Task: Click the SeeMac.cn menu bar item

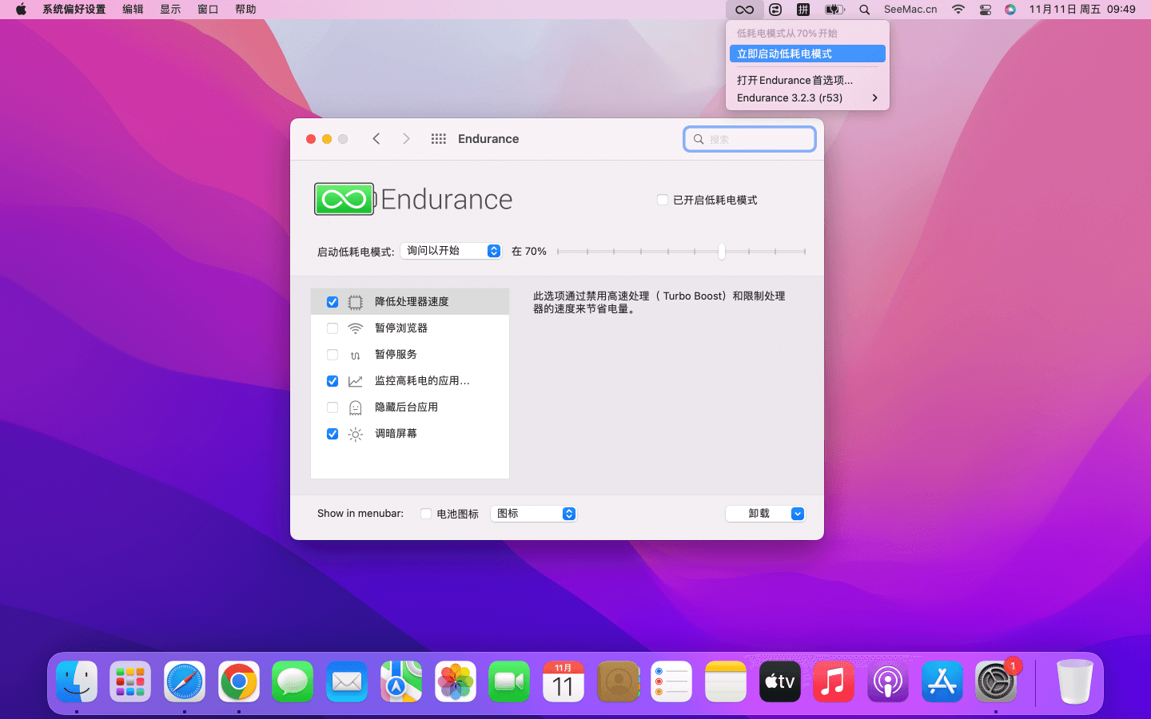Action: (x=910, y=10)
